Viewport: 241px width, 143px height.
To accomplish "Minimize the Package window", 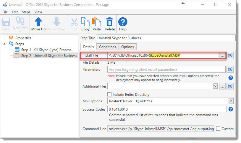I will click(203, 4).
